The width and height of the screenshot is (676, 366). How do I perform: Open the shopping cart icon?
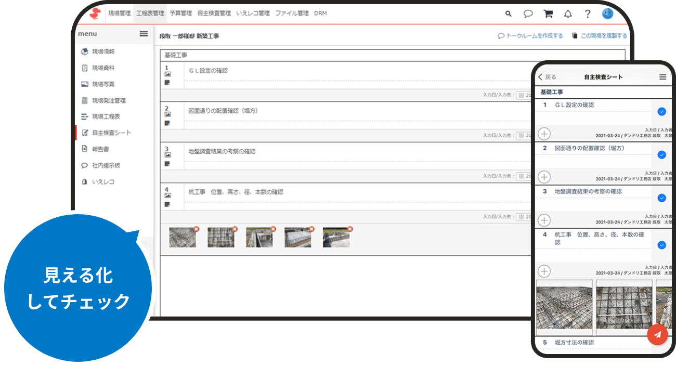[548, 14]
